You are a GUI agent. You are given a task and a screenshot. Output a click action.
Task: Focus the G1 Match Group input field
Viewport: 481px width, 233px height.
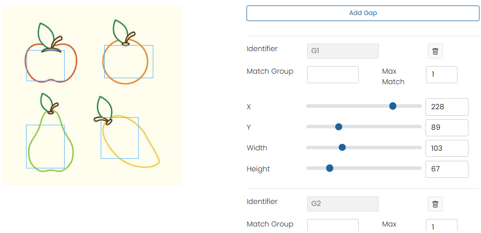coord(333,75)
